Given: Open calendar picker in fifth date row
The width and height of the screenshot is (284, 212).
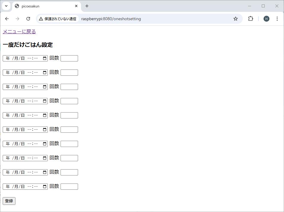Looking at the screenshot, I should click(x=45, y=115).
